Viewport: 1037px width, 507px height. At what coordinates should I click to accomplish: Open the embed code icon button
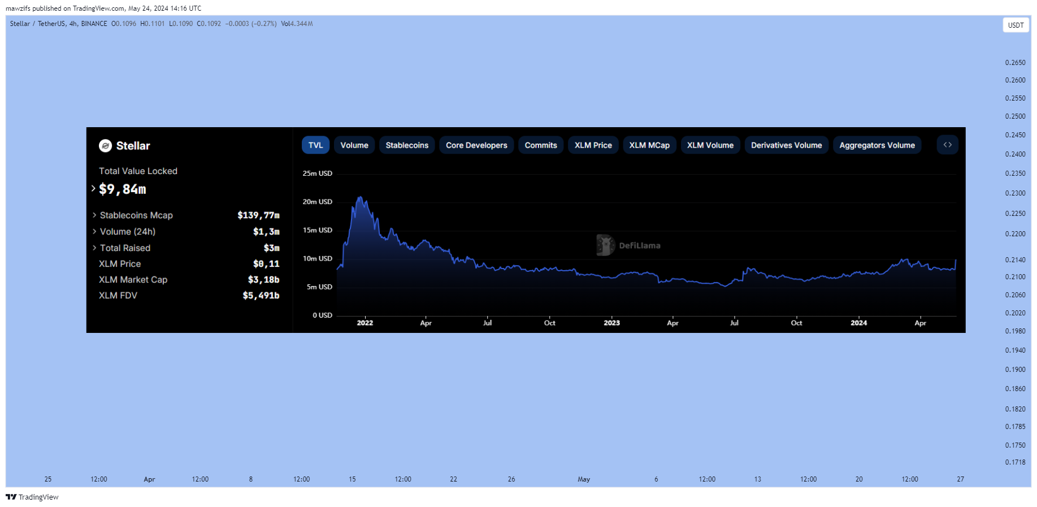coord(947,145)
